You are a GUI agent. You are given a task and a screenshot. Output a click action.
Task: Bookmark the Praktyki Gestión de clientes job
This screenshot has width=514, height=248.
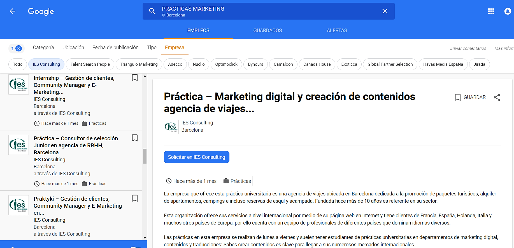point(135,198)
